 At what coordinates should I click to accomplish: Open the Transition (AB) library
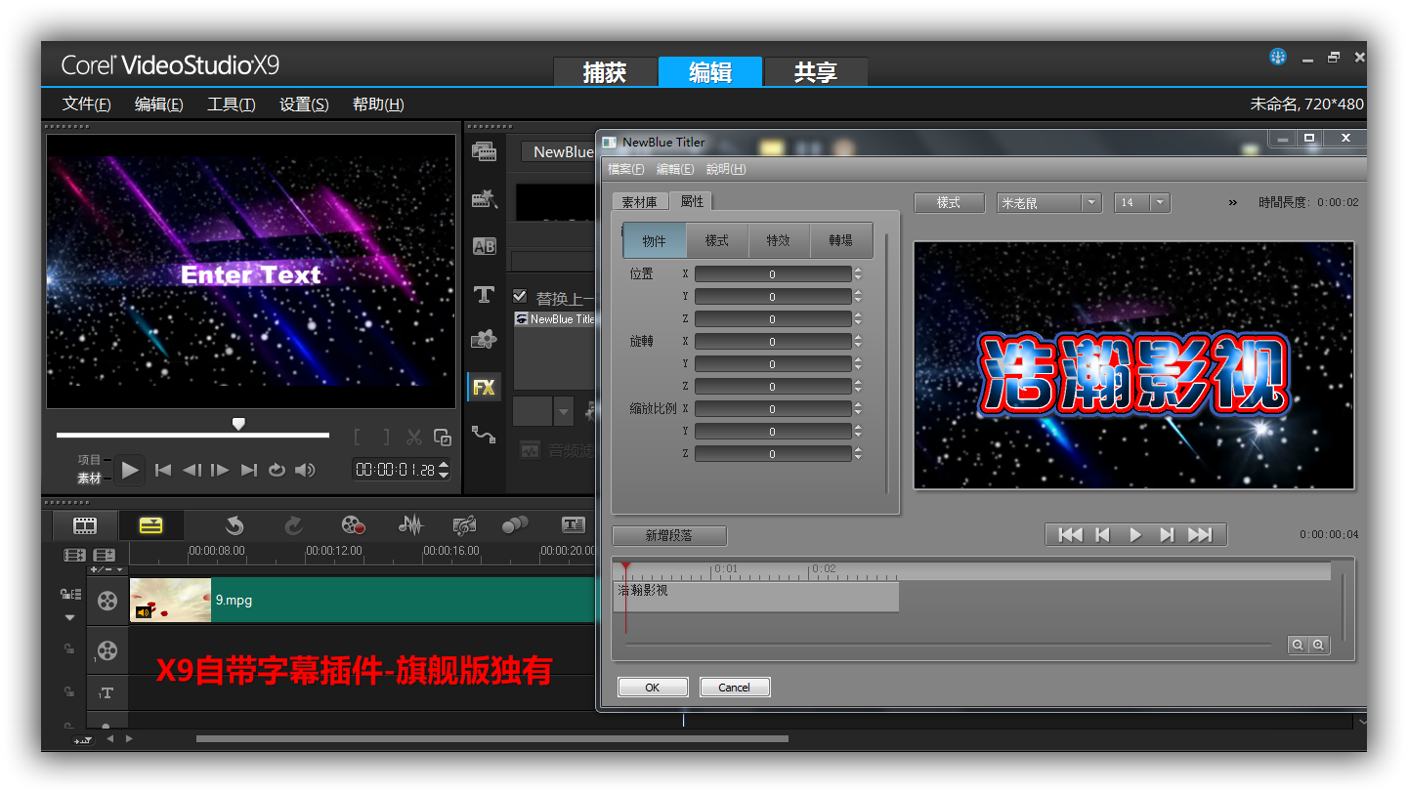pos(484,246)
